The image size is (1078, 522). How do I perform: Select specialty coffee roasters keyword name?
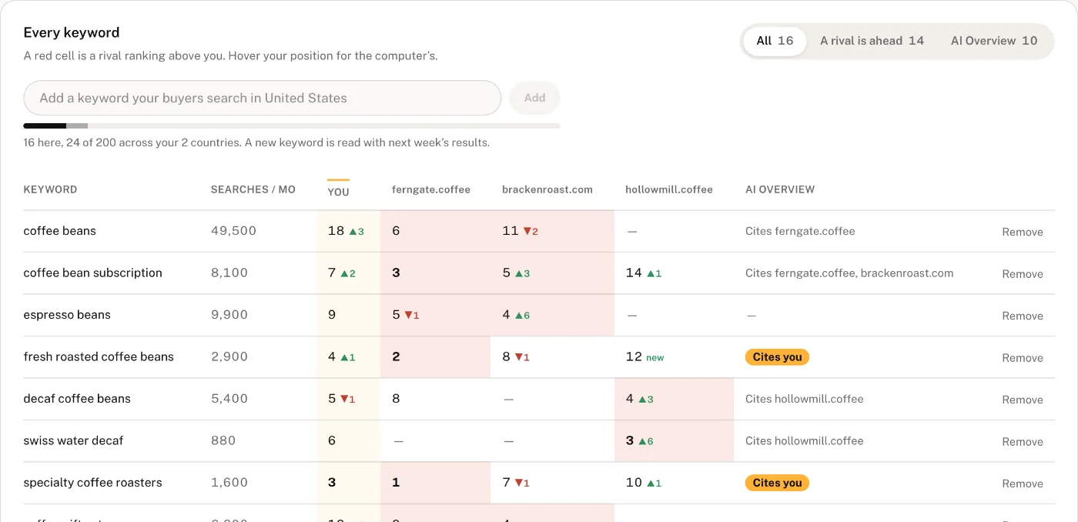93,483
